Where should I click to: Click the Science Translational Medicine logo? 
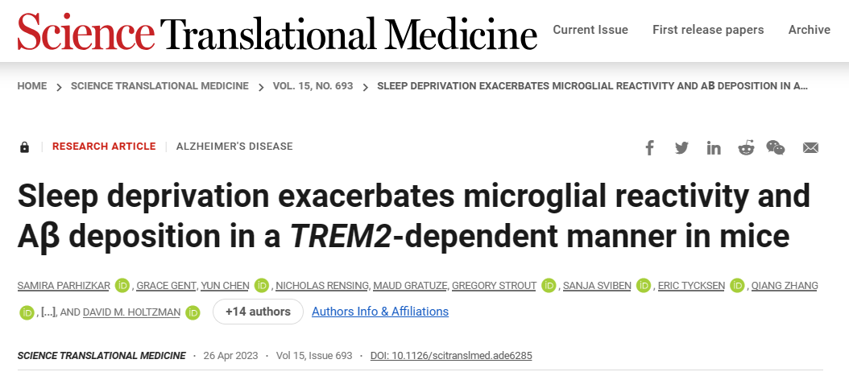[x=277, y=31]
